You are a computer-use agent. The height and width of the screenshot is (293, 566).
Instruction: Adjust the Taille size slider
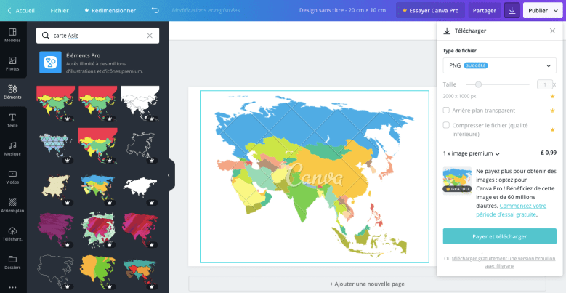pos(478,84)
